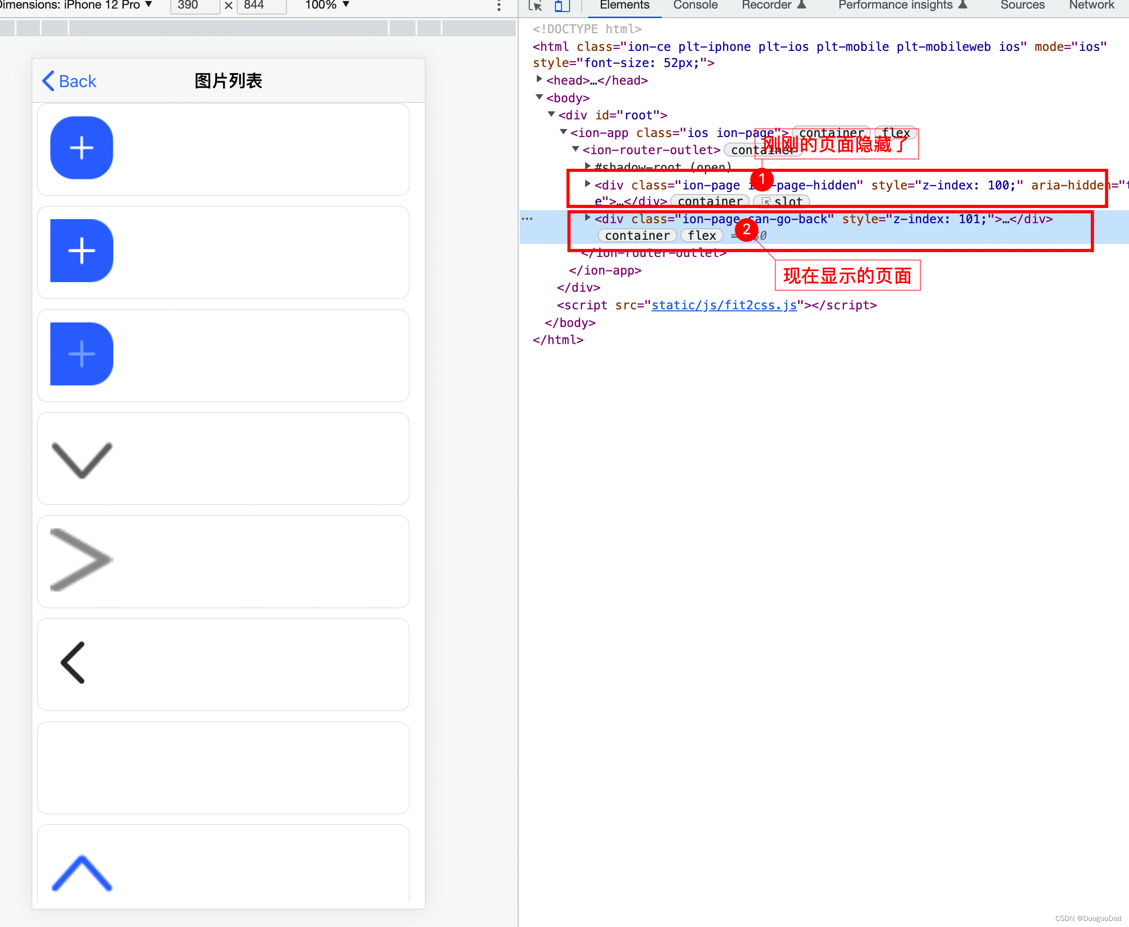Click the ellipsis beside selected DOM node

point(527,219)
